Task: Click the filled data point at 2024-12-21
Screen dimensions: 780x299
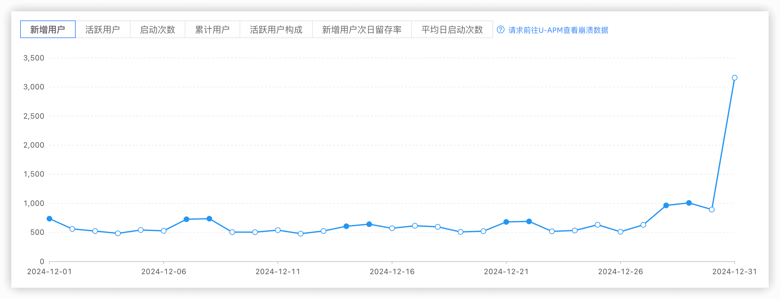Action: click(x=506, y=222)
